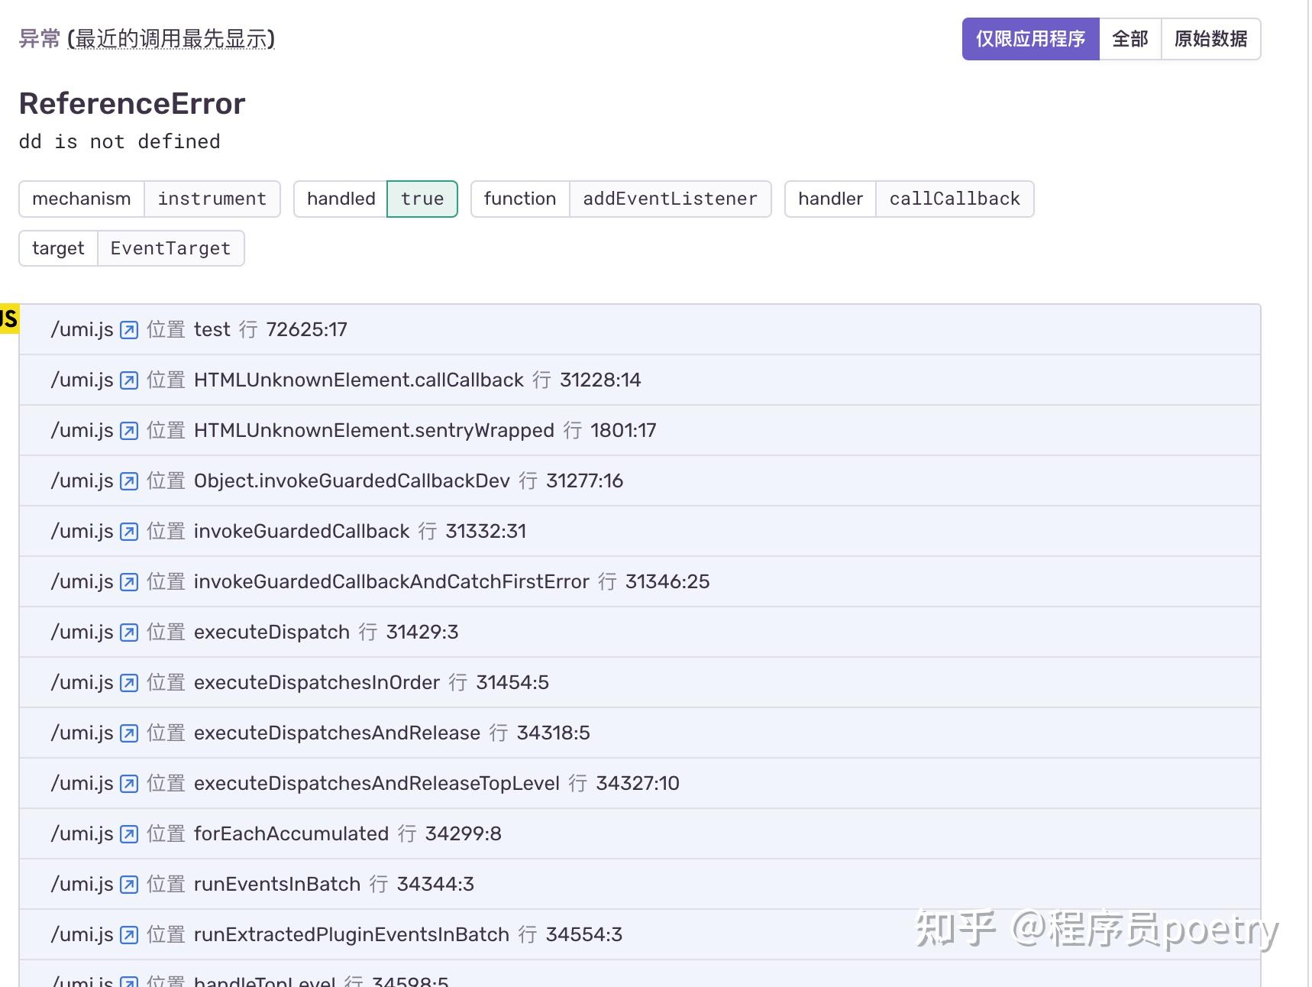Switch to the 原始数据 tab
This screenshot has width=1312, height=987.
click(x=1211, y=37)
